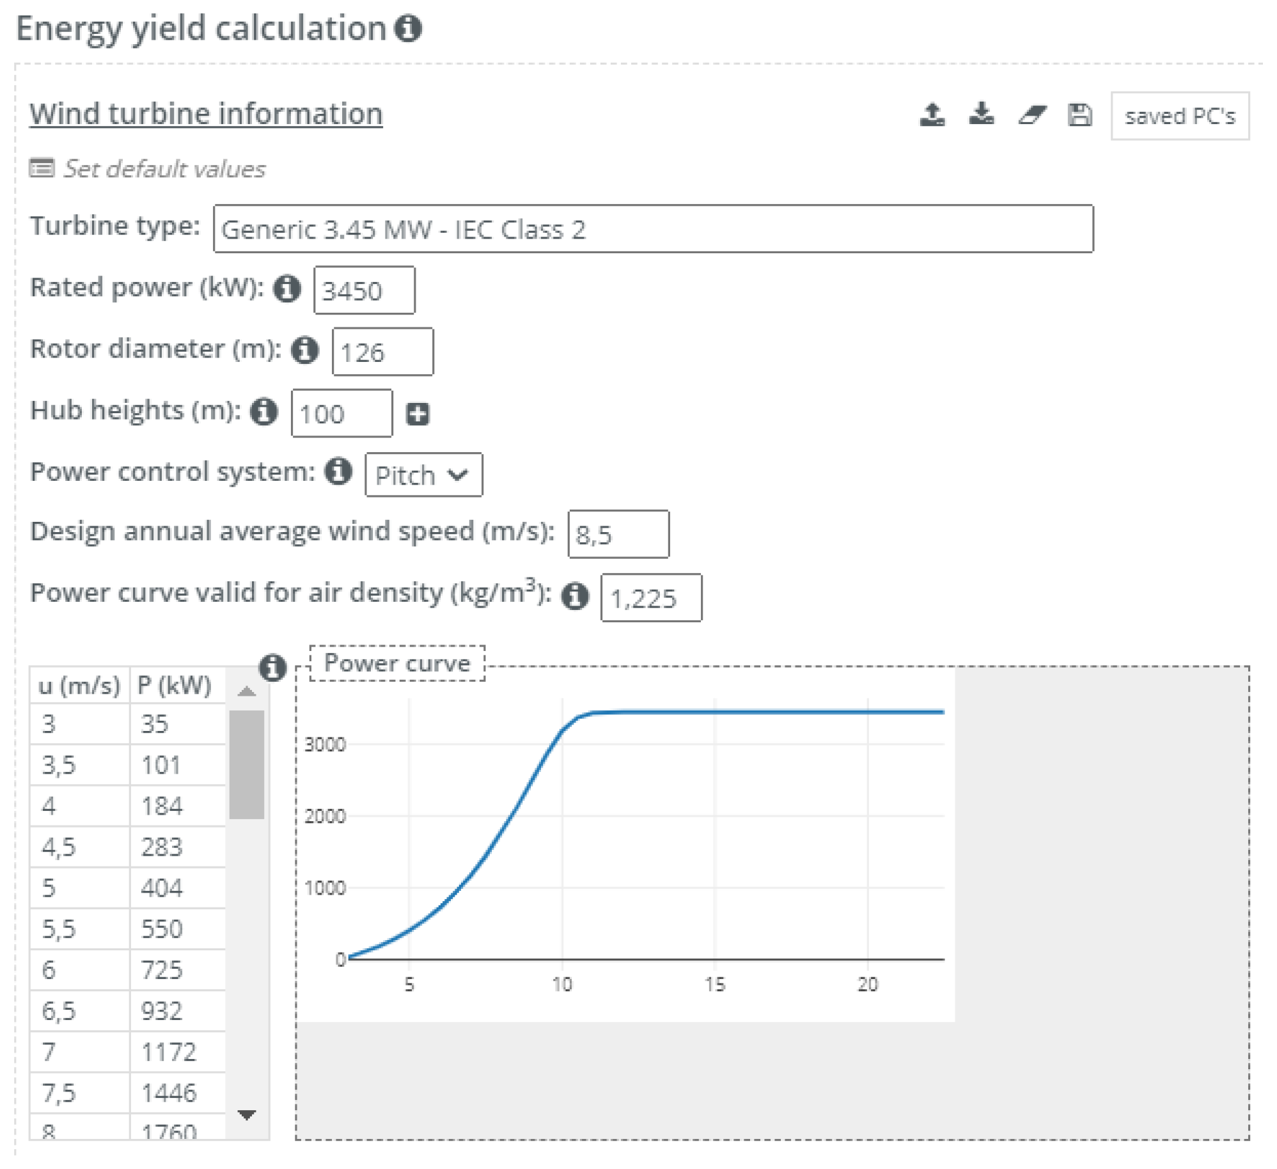This screenshot has width=1277, height=1169.
Task: Click info icon above power curve table
Action: (x=272, y=668)
